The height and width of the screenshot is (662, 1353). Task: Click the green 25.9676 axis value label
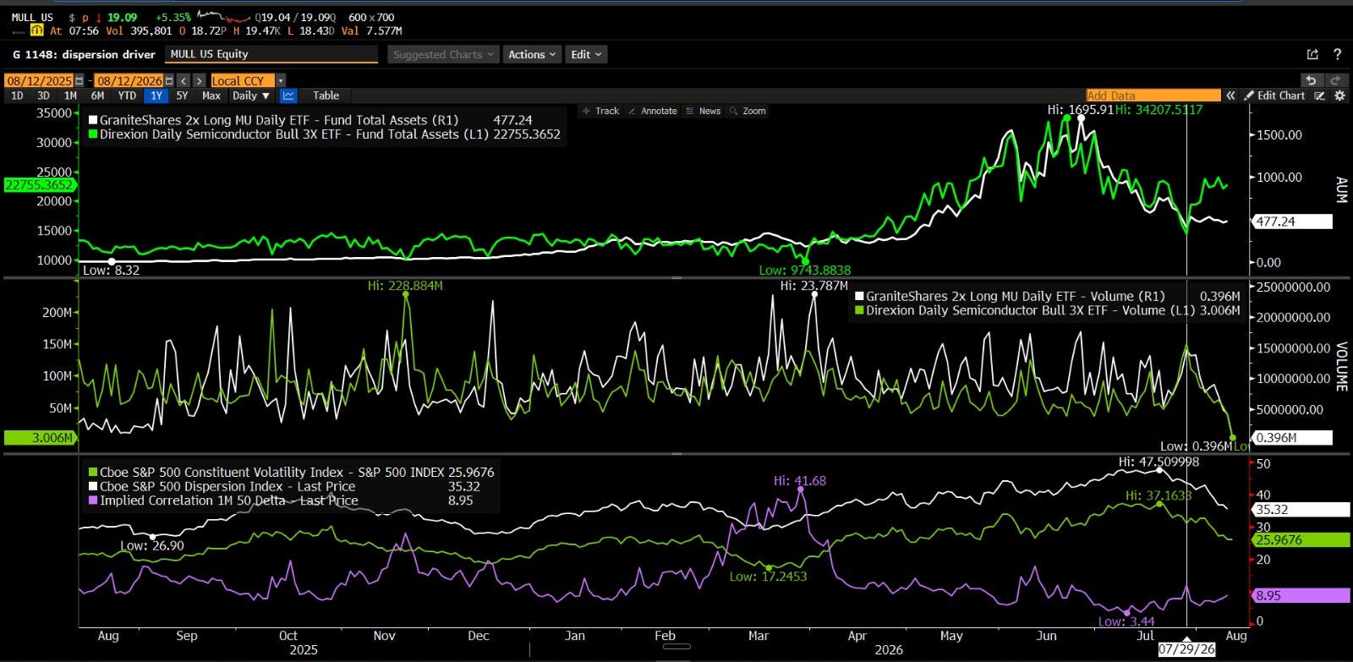tap(1300, 539)
